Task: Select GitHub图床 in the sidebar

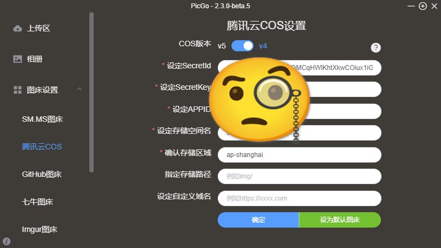Action: click(42, 174)
